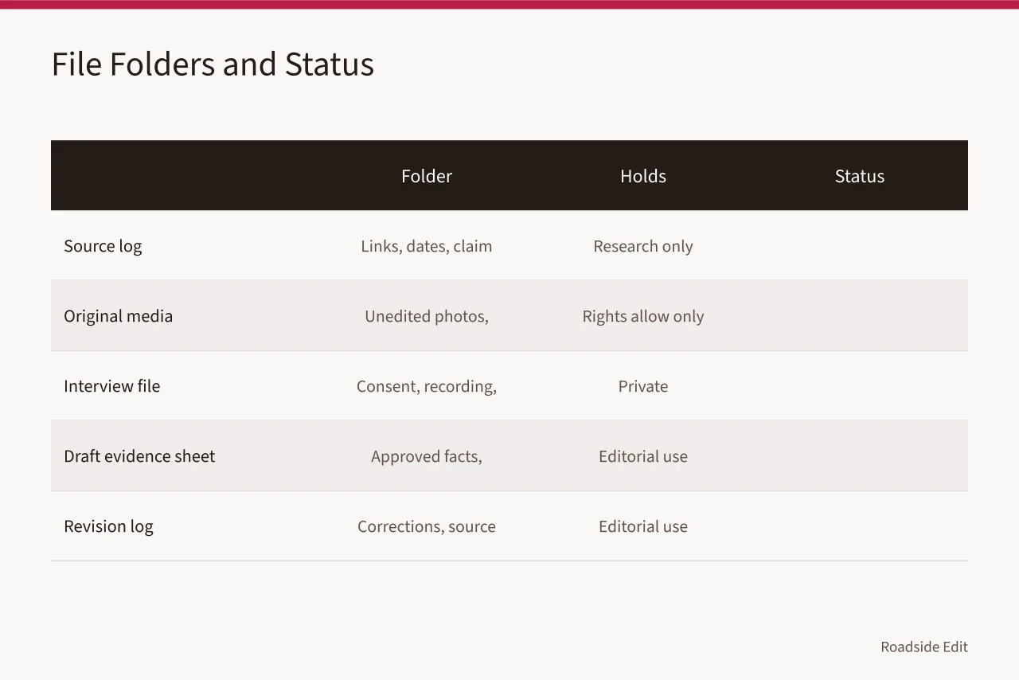
Task: Select the Source log row label
Action: point(103,246)
